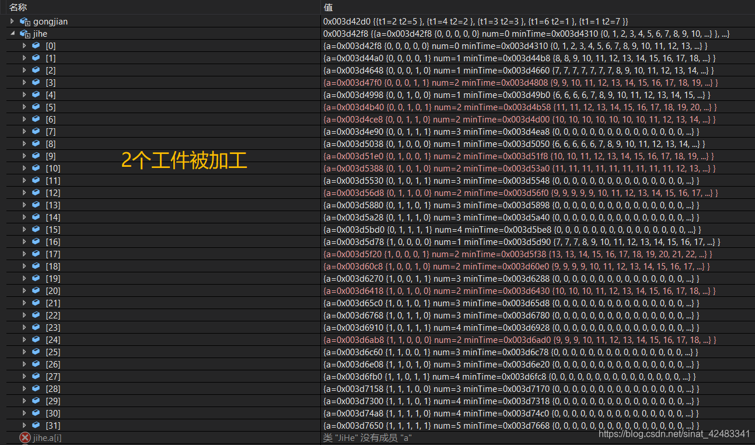Select value of [1] with a=0x003d44a0
755x445 pixels.
[519, 58]
